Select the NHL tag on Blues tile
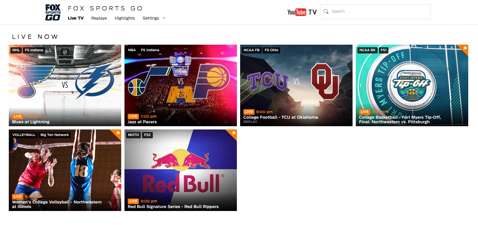478x225 pixels. [16, 50]
